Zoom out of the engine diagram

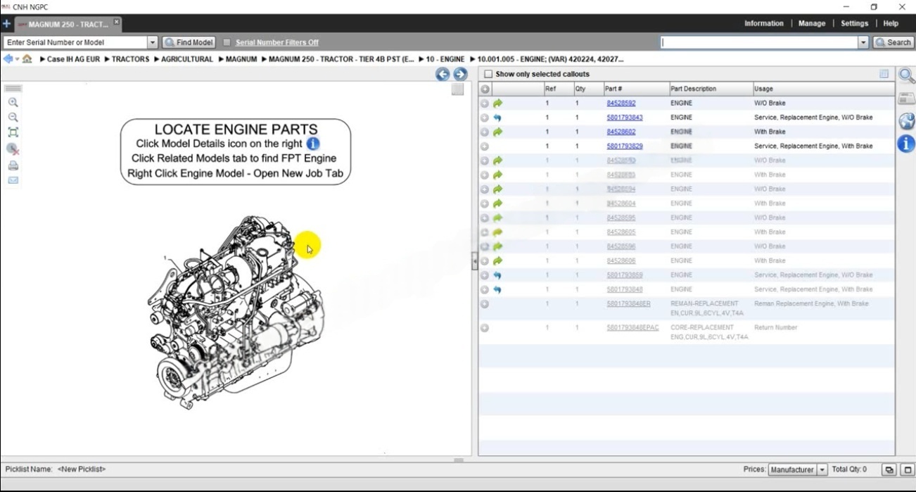tap(13, 118)
